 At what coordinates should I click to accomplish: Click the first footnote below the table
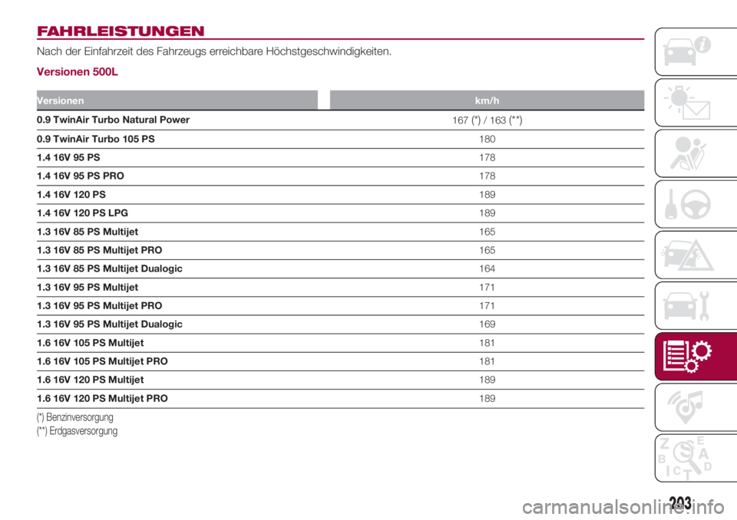(75, 417)
